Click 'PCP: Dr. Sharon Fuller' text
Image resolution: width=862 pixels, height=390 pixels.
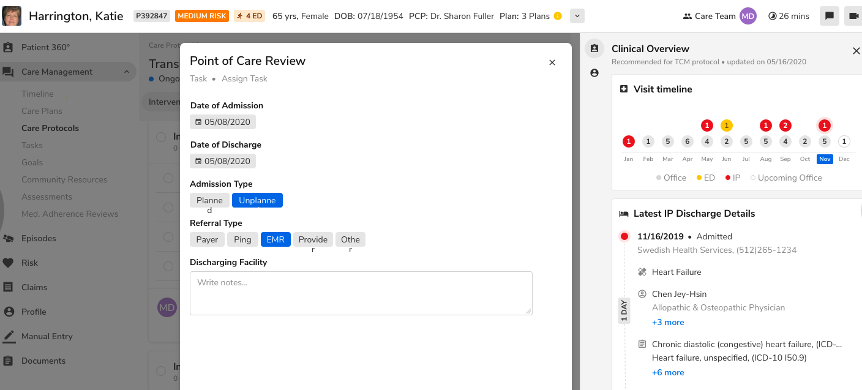(451, 16)
